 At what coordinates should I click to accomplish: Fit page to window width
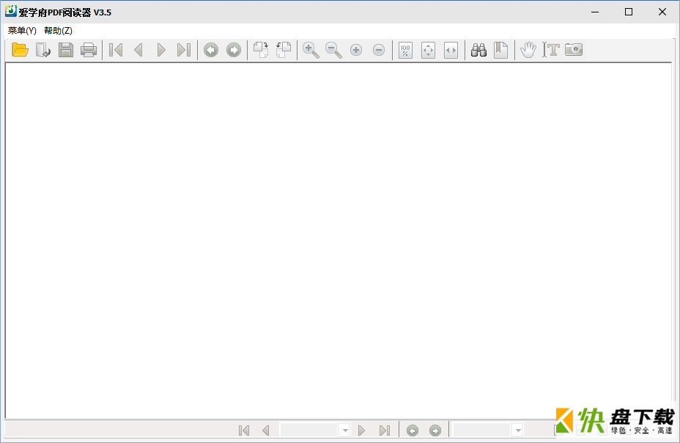451,50
